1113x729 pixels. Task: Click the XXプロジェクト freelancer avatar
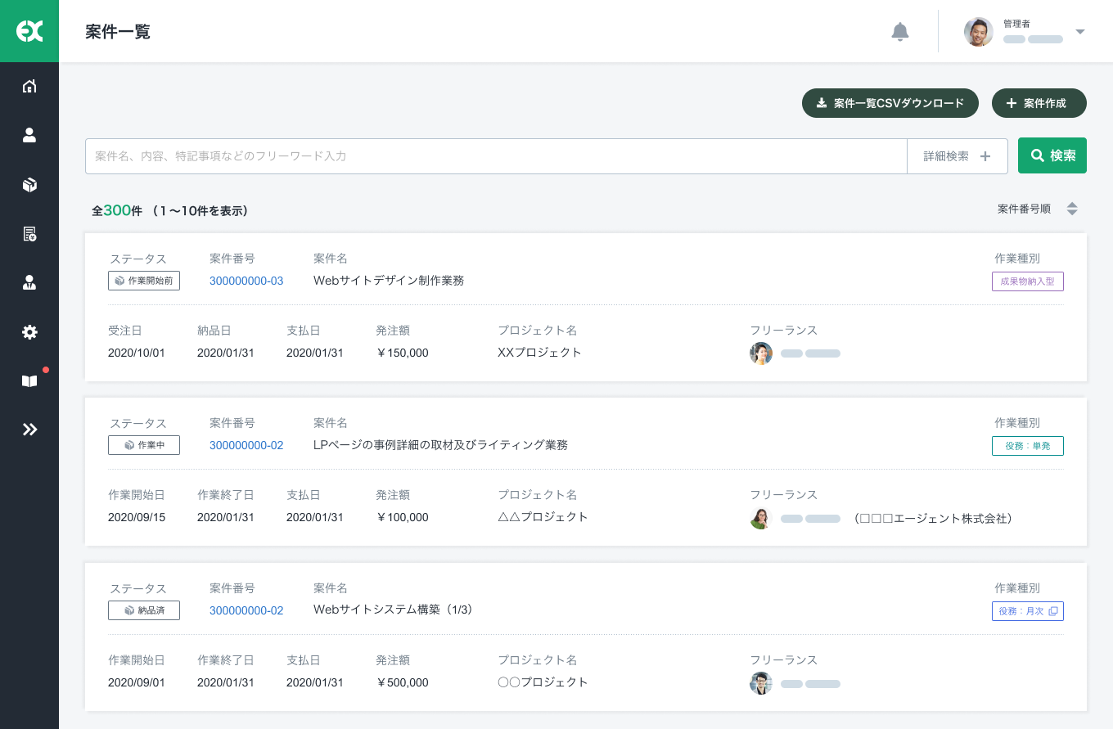761,353
